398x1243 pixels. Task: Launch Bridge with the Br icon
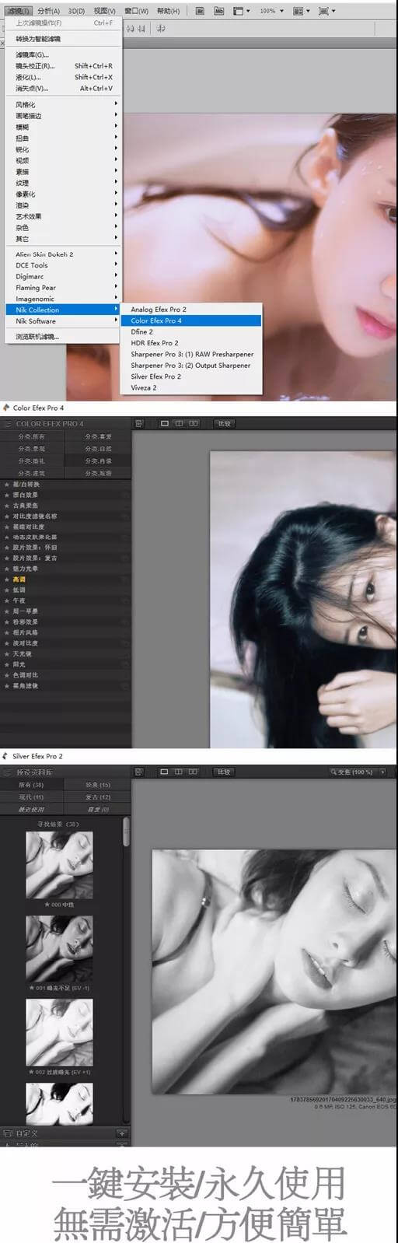coord(200,11)
